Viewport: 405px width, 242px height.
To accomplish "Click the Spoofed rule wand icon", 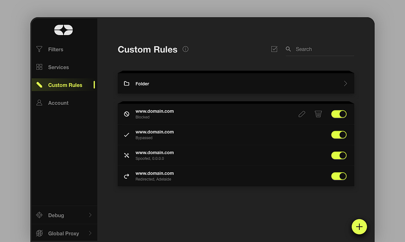I will click(x=126, y=155).
